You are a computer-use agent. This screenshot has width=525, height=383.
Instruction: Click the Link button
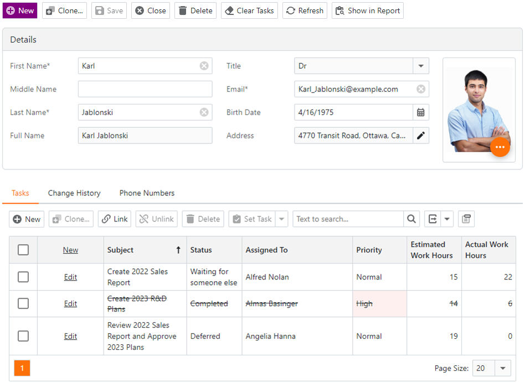(115, 219)
